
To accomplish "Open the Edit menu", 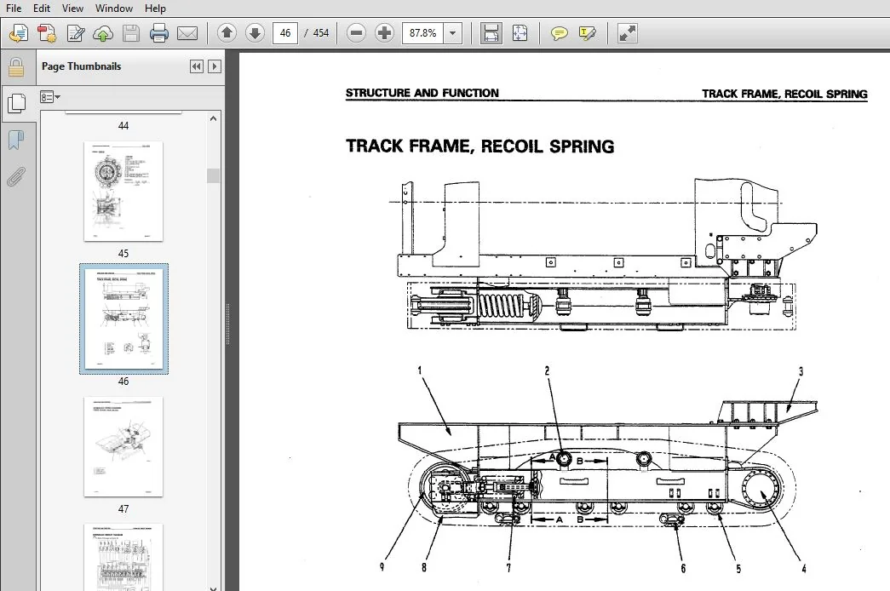I will click(42, 8).
